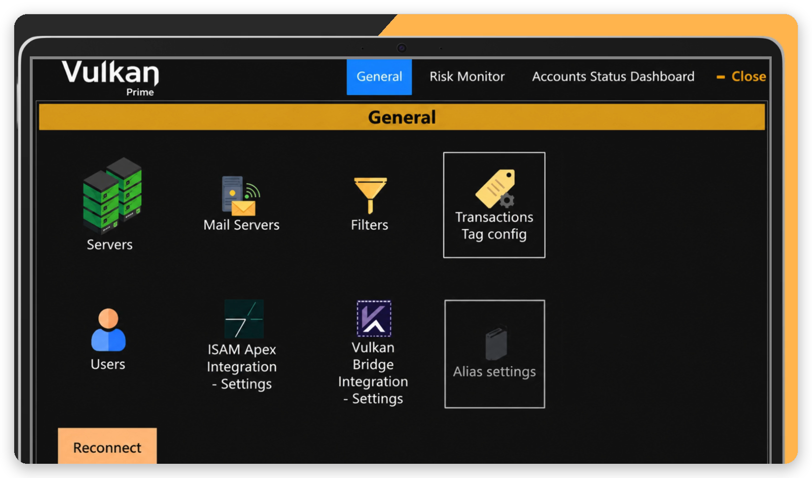Open the Alias settings book tile
The height and width of the screenshot is (478, 812).
[495, 354]
